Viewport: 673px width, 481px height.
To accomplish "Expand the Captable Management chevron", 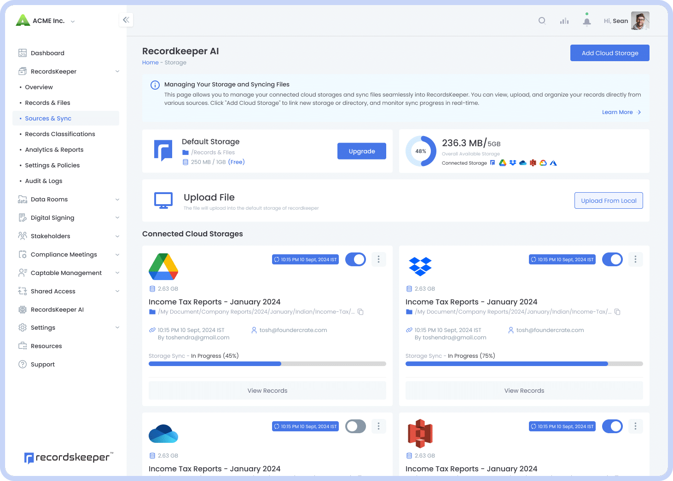I will tap(117, 273).
